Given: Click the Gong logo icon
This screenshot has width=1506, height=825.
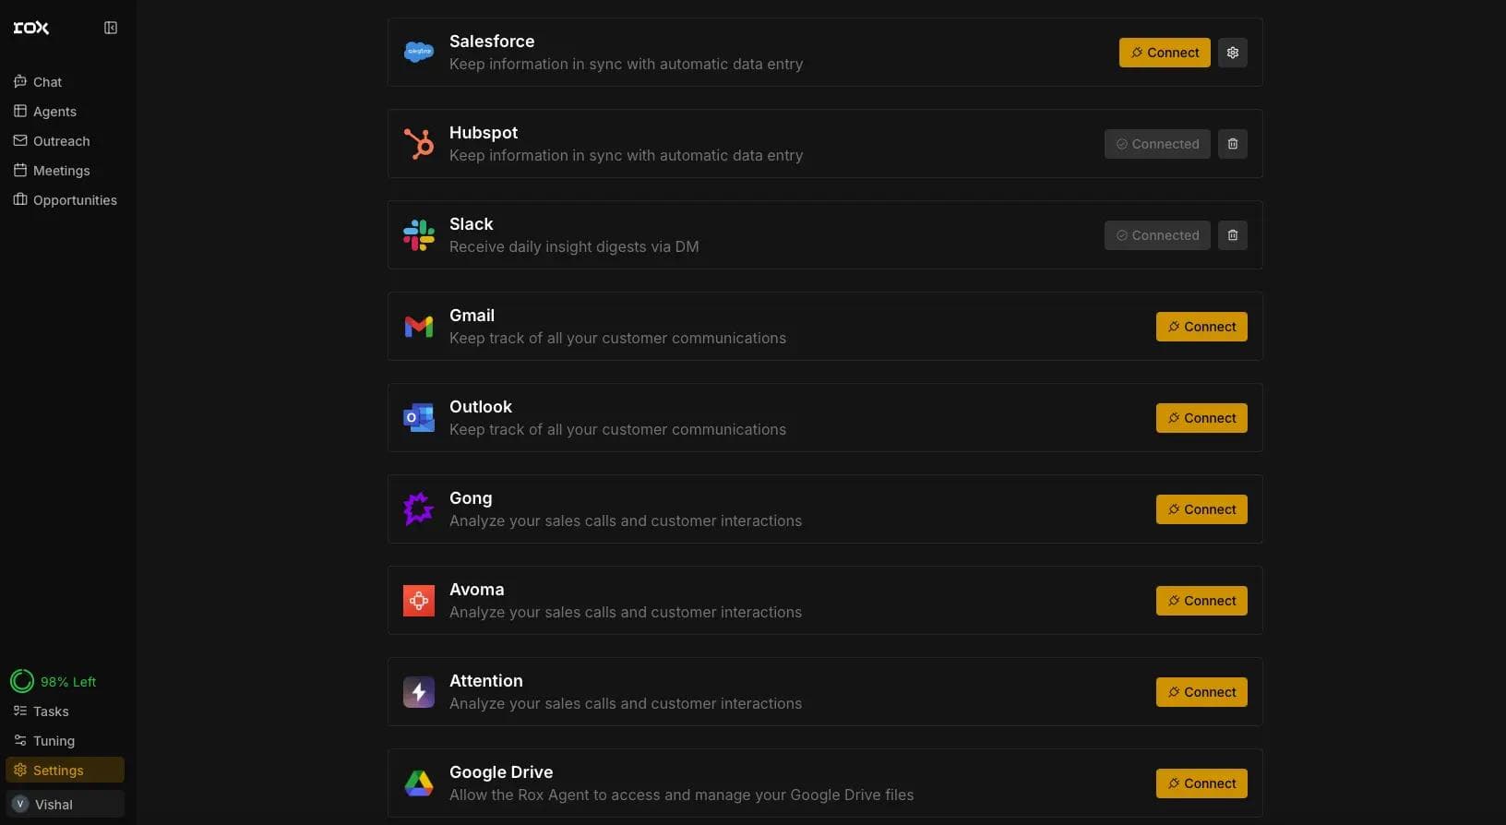Looking at the screenshot, I should (419, 509).
